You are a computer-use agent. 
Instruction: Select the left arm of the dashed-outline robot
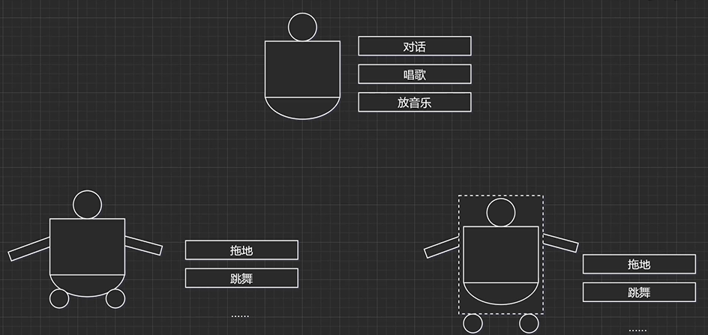[x=442, y=247]
